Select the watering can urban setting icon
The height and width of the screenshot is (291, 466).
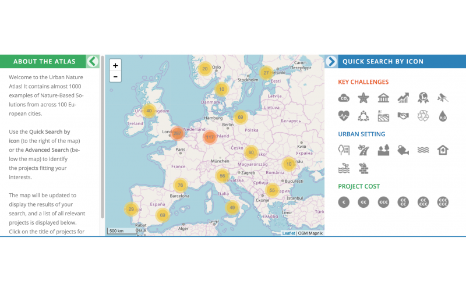(x=404, y=151)
